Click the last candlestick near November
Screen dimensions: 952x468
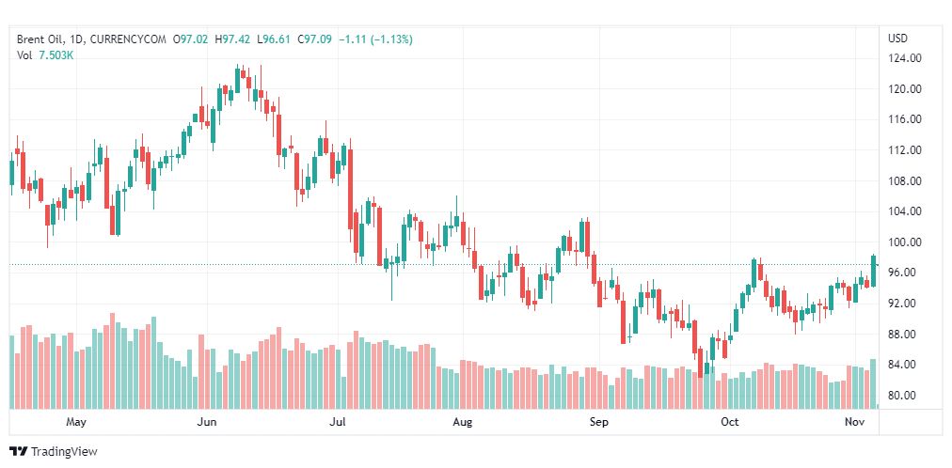click(873, 270)
